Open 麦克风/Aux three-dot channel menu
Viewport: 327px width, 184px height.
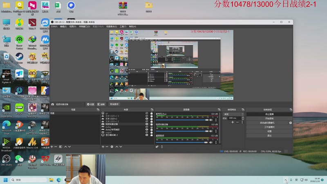pos(216,120)
